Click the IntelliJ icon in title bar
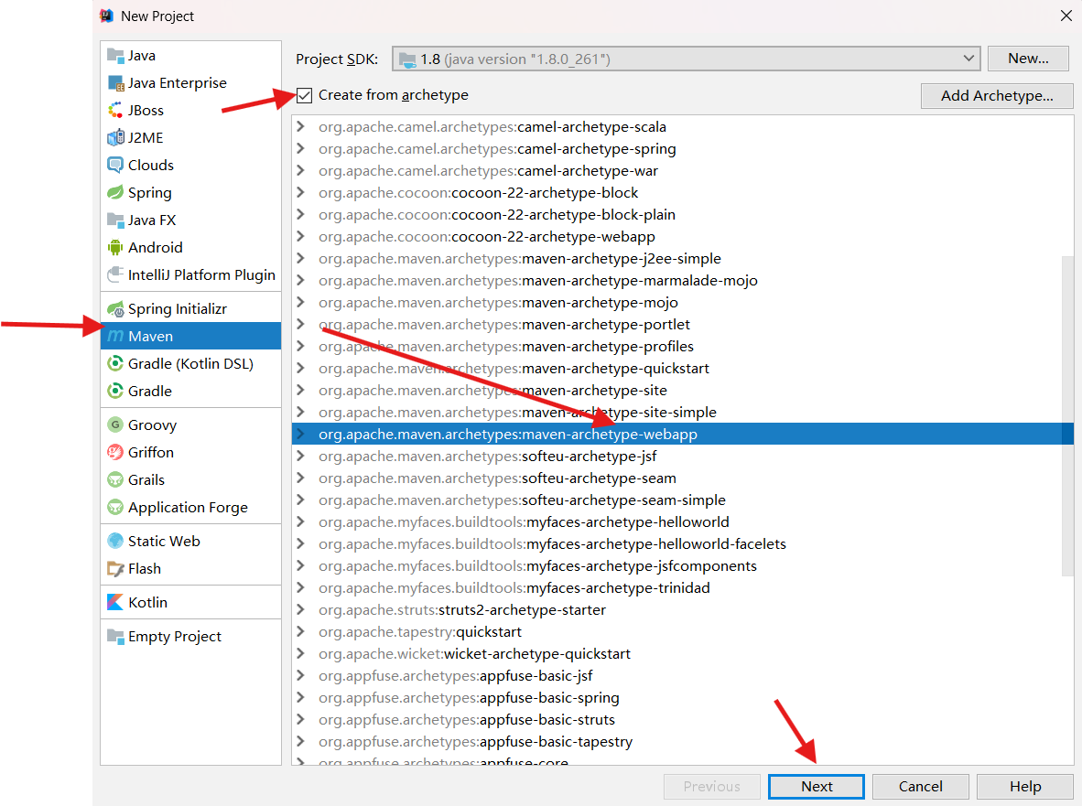Screen dimensions: 1082x806 coord(106,16)
